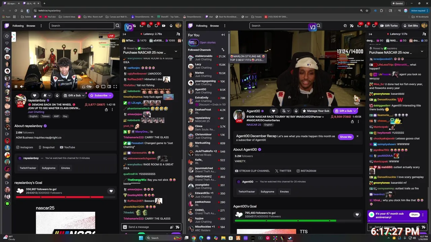This screenshot has height=242, width=431.
Task: Click the Clip button in left player
Action: [87, 87]
